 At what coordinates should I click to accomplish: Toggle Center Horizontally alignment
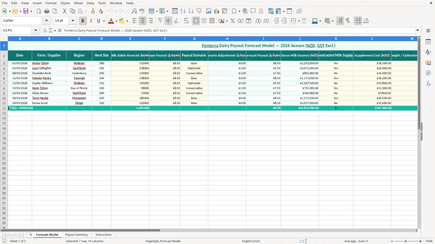(143, 21)
